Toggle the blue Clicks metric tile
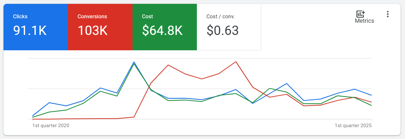This screenshot has width=405, height=139. (36, 27)
